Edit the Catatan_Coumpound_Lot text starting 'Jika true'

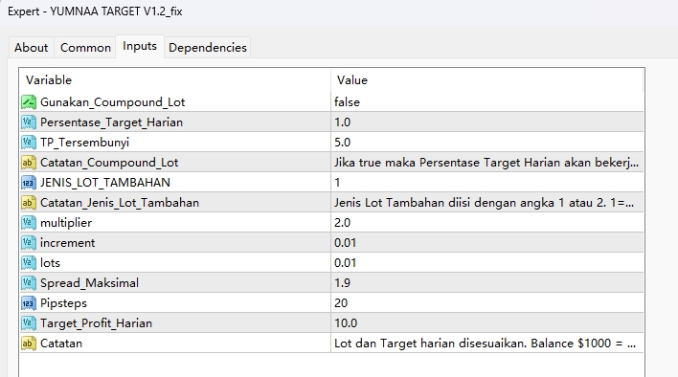point(487,163)
